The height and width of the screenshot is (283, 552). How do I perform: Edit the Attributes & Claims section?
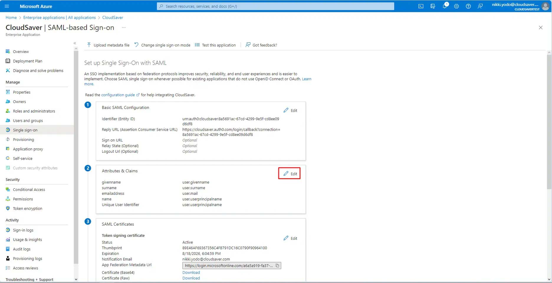[x=290, y=174]
